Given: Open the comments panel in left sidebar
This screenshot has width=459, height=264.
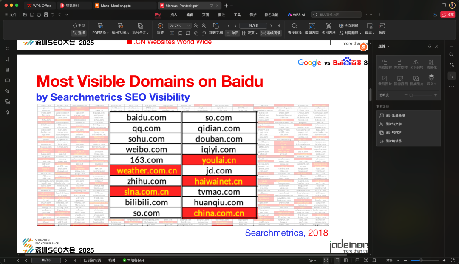Looking at the screenshot, I should (x=7, y=80).
